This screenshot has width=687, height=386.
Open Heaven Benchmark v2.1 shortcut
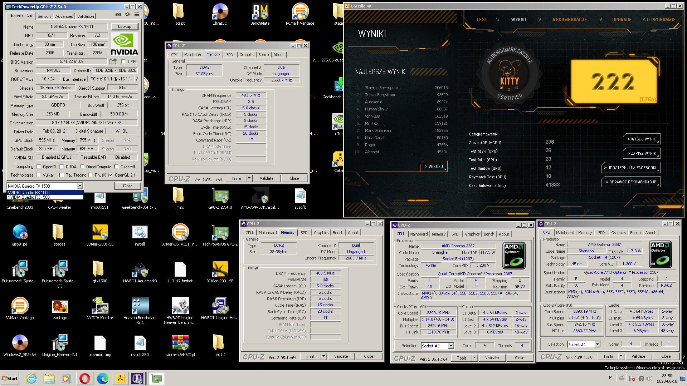[140, 310]
